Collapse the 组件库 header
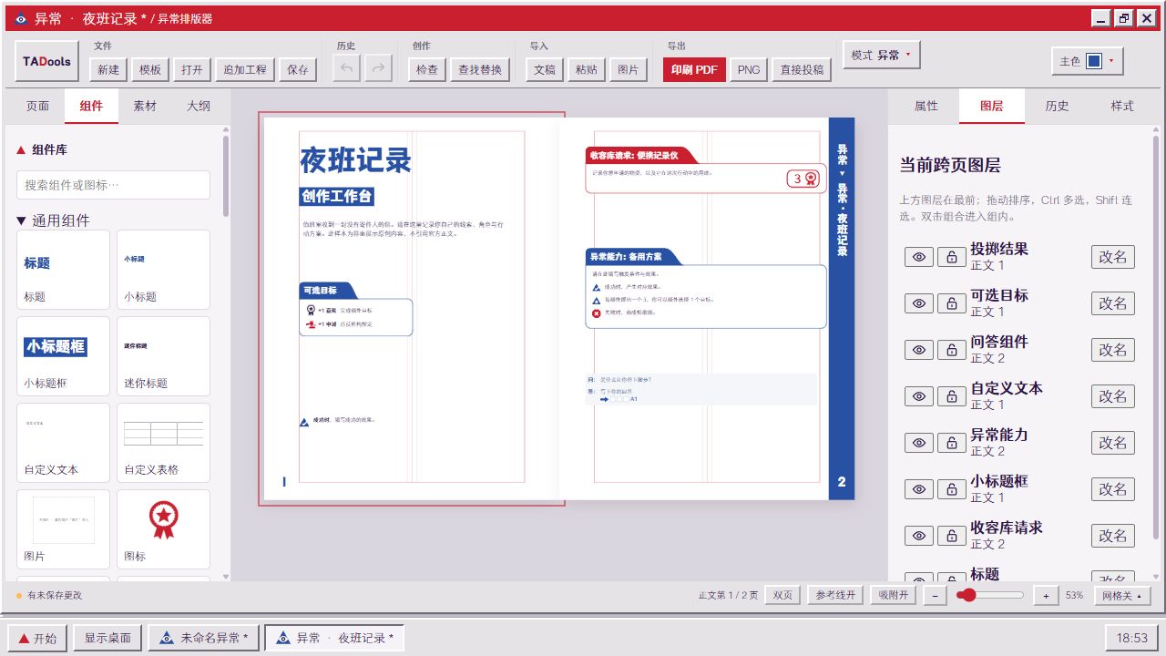The image size is (1166, 656). point(42,149)
